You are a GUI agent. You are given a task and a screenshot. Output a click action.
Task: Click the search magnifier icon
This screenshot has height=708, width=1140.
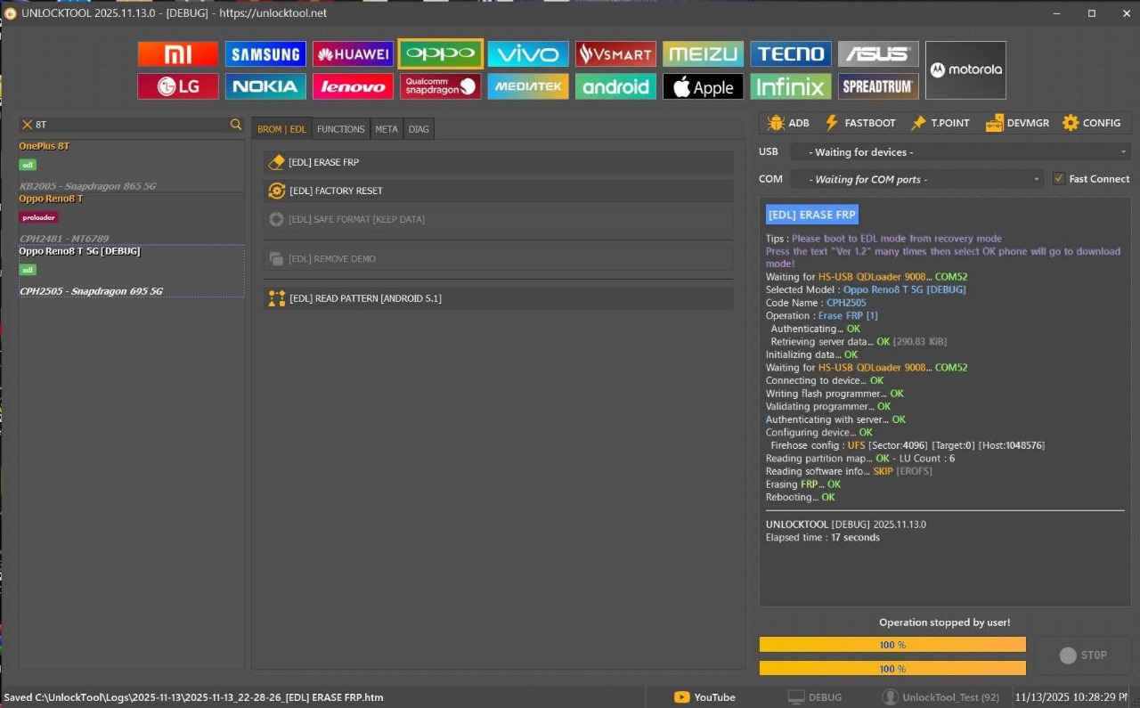[236, 125]
